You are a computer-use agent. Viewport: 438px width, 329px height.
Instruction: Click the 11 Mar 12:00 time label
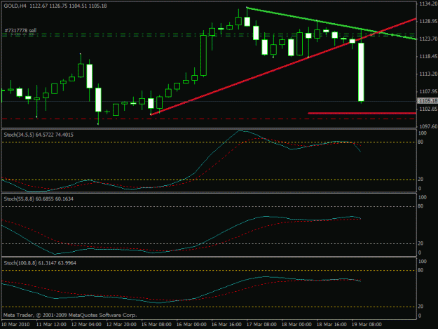[51, 325]
